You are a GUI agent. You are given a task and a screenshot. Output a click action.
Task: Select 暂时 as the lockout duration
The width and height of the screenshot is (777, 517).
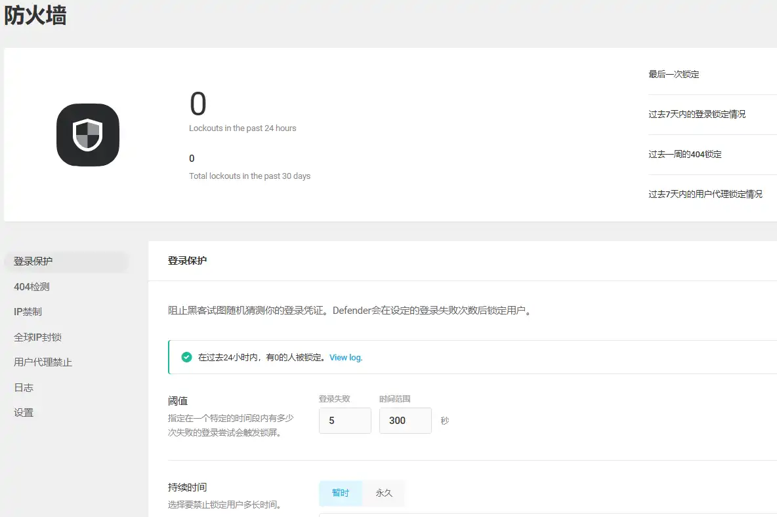pos(340,493)
